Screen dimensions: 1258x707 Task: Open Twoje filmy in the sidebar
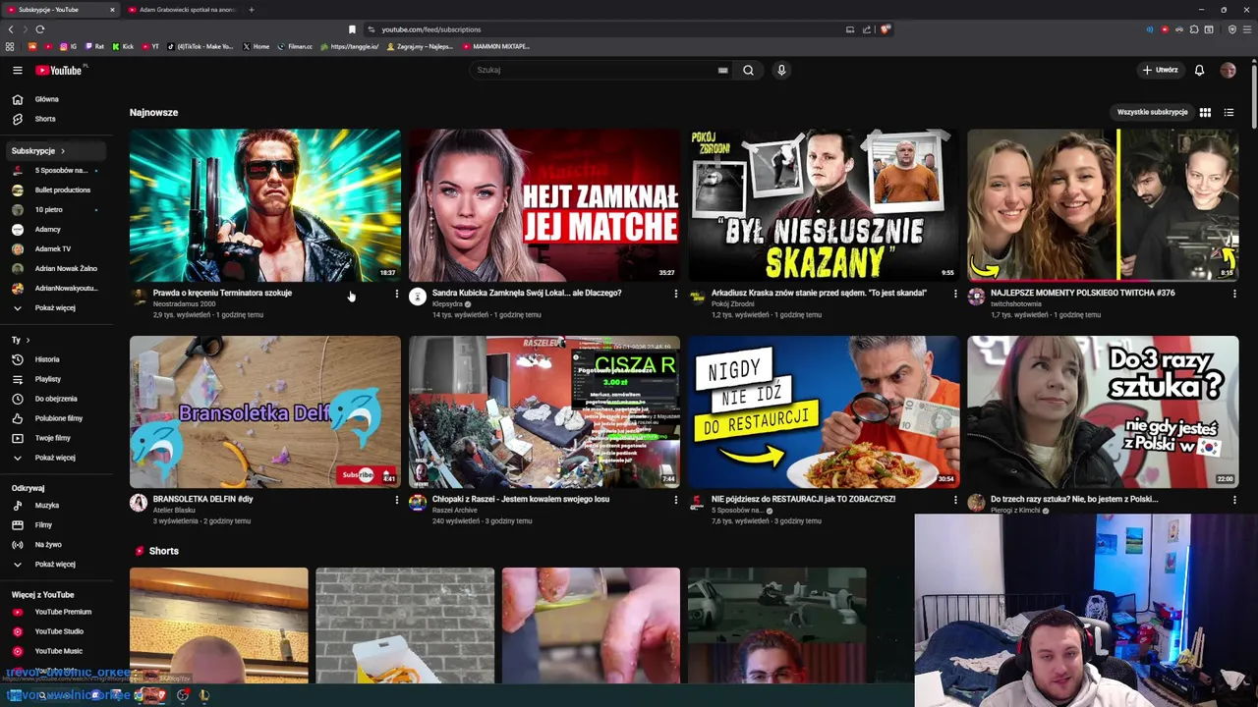pyautogui.click(x=55, y=438)
